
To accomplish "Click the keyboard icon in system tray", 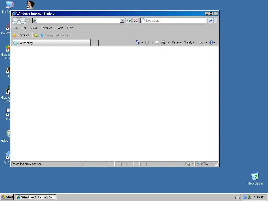I will point(237,197).
